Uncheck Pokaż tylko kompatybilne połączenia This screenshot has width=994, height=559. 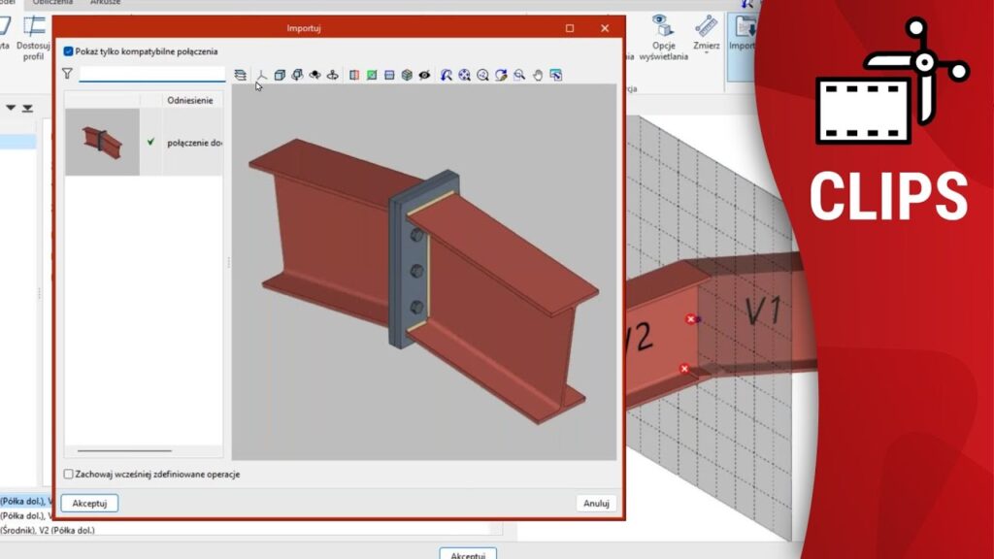[x=69, y=51]
